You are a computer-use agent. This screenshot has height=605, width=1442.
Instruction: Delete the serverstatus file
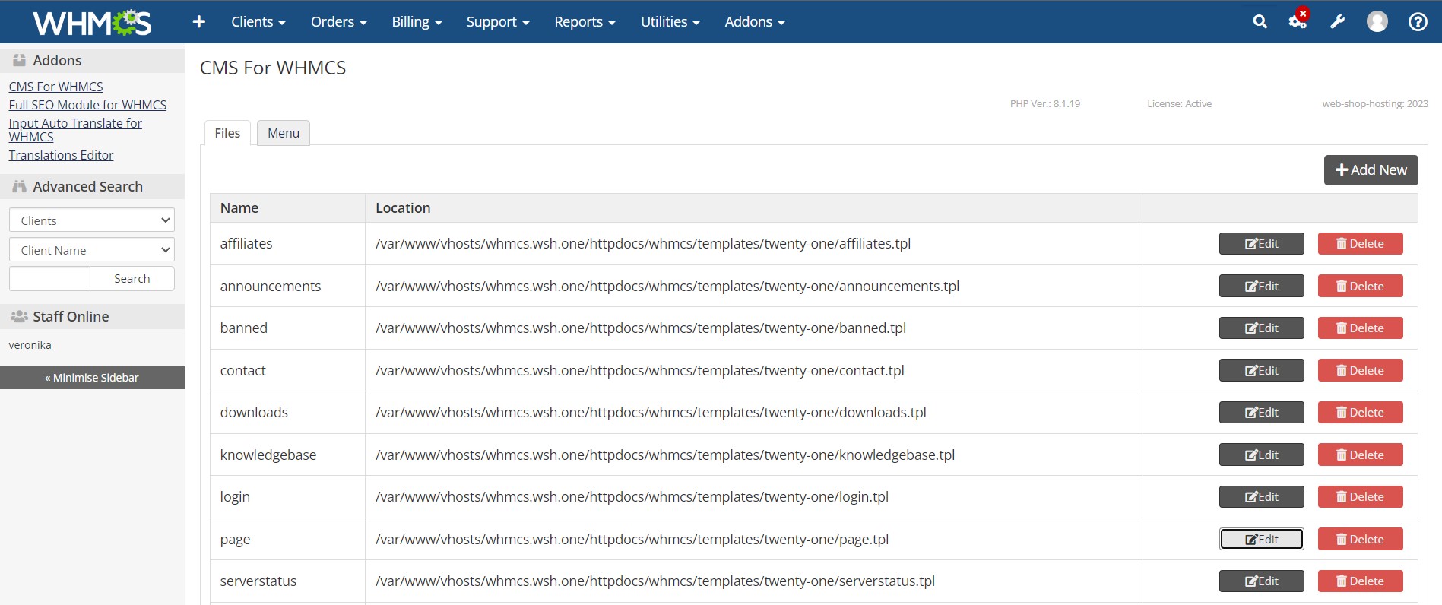coord(1360,581)
